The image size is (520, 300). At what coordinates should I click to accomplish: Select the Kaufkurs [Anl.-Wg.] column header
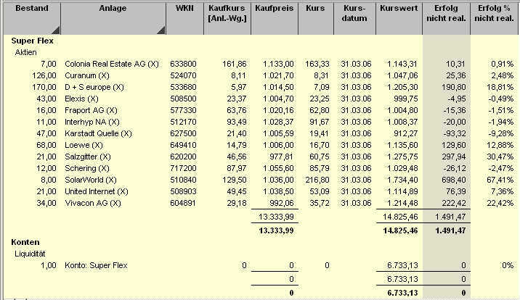coord(227,19)
